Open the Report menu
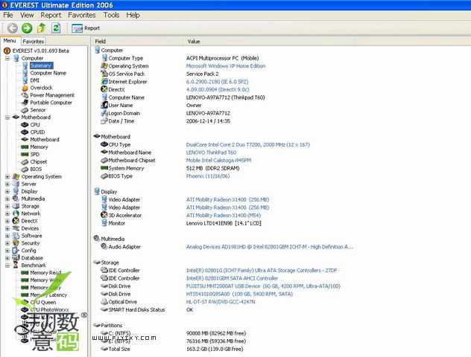This screenshot has height=357, width=471. pos(51,15)
